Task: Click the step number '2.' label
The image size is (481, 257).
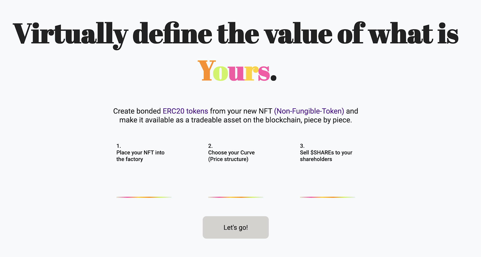Action: pyautogui.click(x=210, y=146)
